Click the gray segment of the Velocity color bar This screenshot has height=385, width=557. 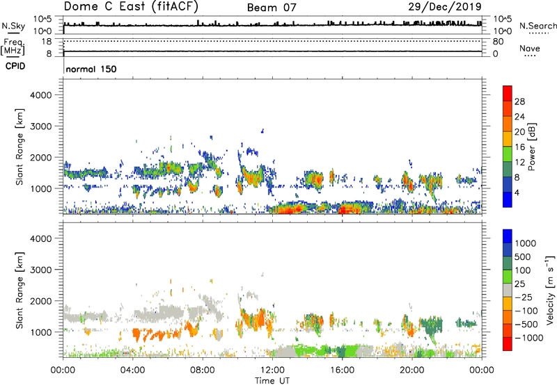pos(508,290)
